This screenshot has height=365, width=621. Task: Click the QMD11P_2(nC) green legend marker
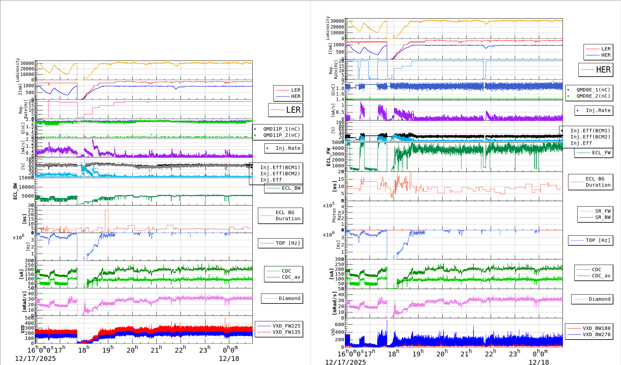[x=255, y=135]
